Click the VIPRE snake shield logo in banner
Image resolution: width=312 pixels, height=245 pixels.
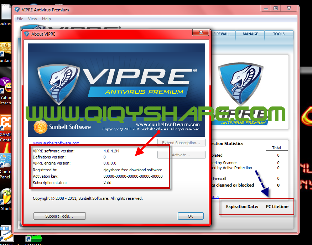(59, 84)
